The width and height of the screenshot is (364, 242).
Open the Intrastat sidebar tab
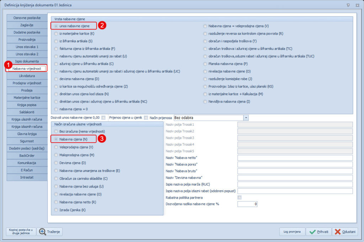(x=27, y=177)
